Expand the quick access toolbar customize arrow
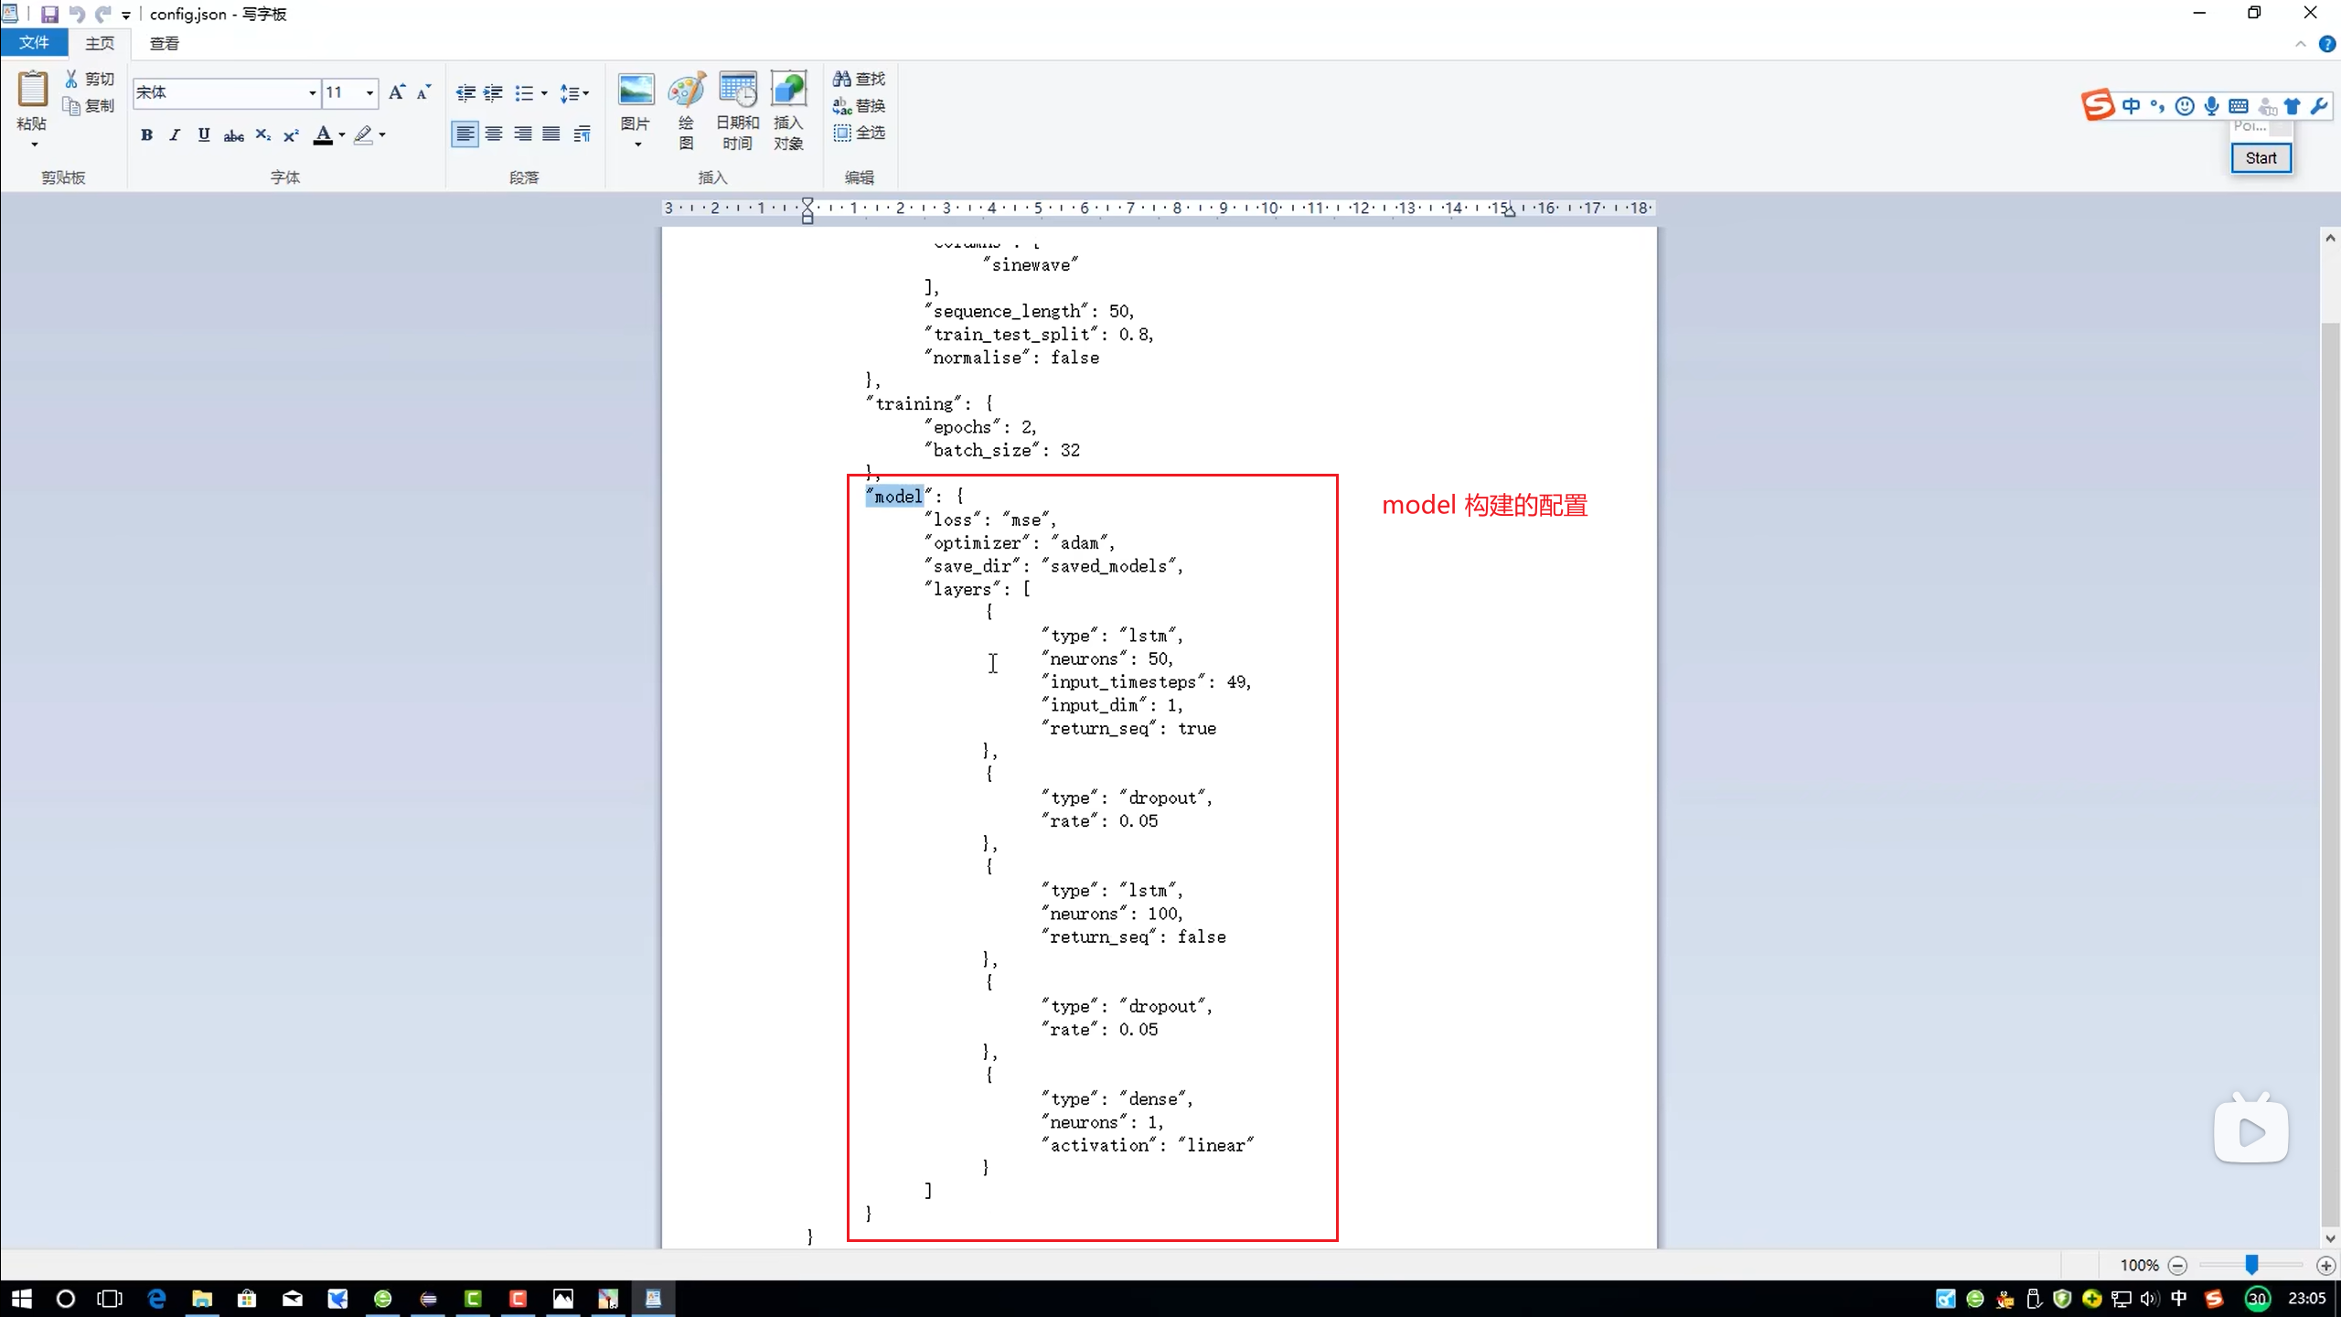The width and height of the screenshot is (2341, 1317). click(126, 15)
